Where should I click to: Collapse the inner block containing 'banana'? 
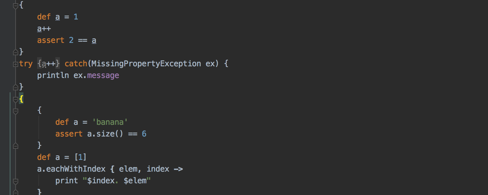[x=15, y=111]
